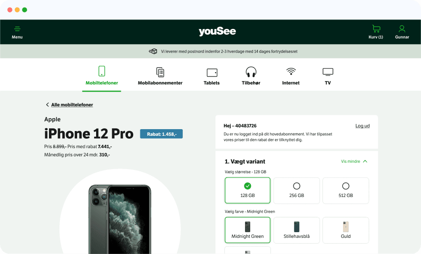Go back via the chevron beside Alle mobiltelefoner
421x254 pixels.
coord(47,105)
